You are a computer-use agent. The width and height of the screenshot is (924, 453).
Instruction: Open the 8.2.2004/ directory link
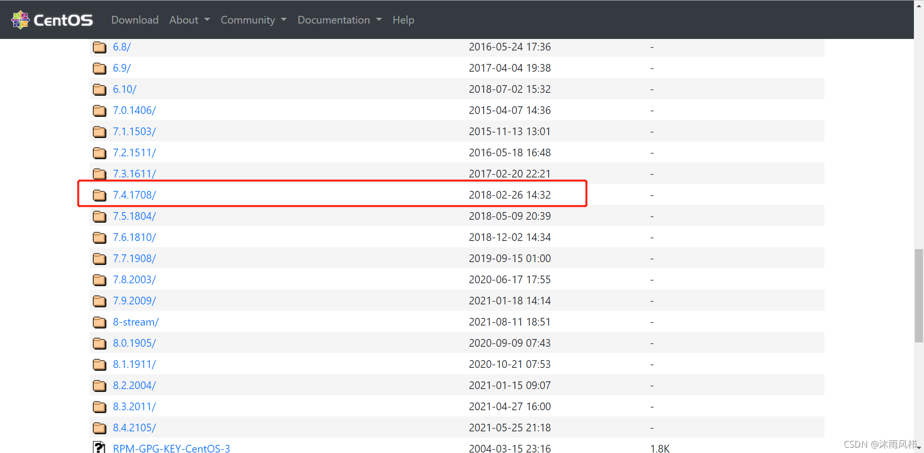click(x=134, y=385)
